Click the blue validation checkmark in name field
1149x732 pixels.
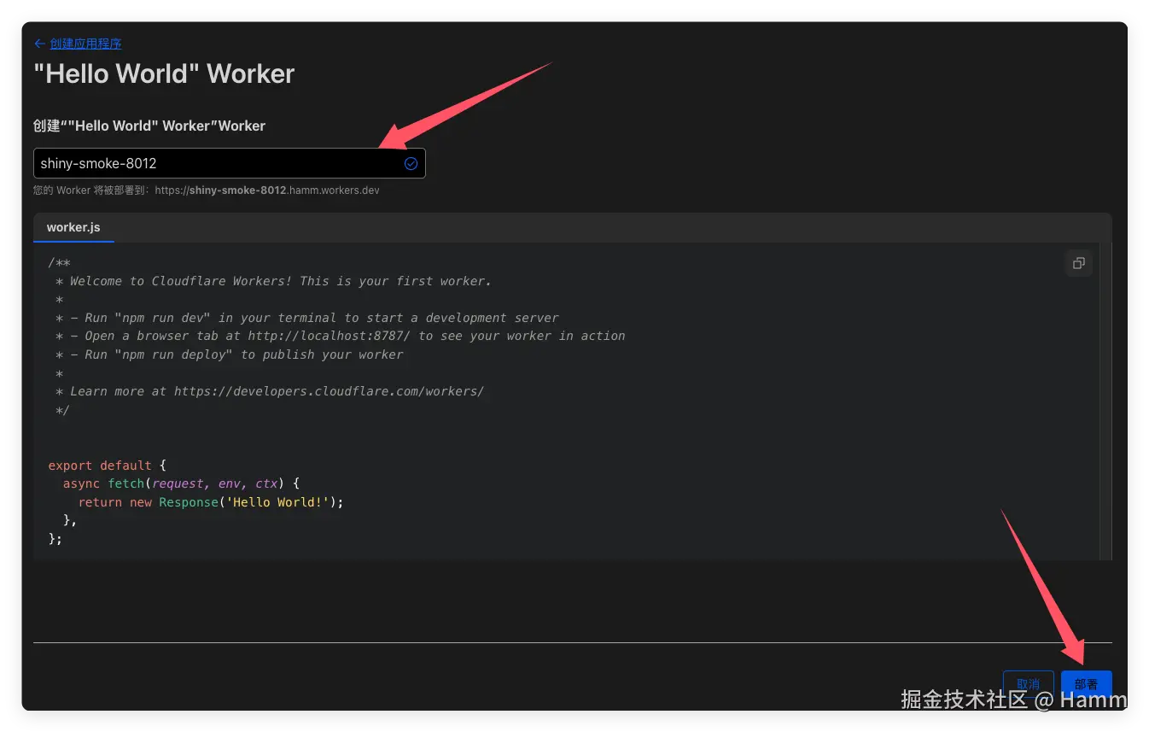[x=411, y=163]
